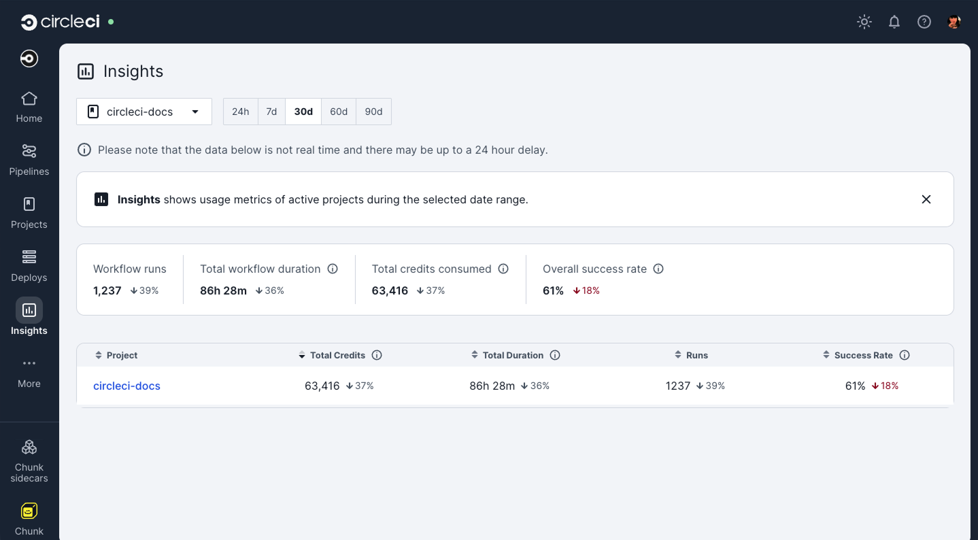Open More menu in sidebar
Screen dimensions: 978x540
tap(29, 373)
